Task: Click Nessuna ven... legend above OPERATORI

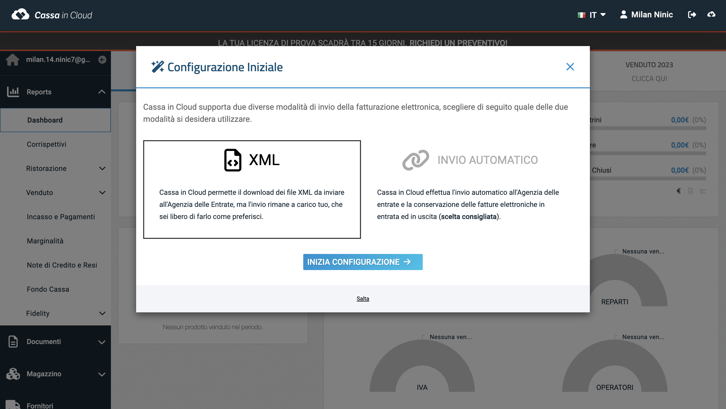Action: [643, 337]
